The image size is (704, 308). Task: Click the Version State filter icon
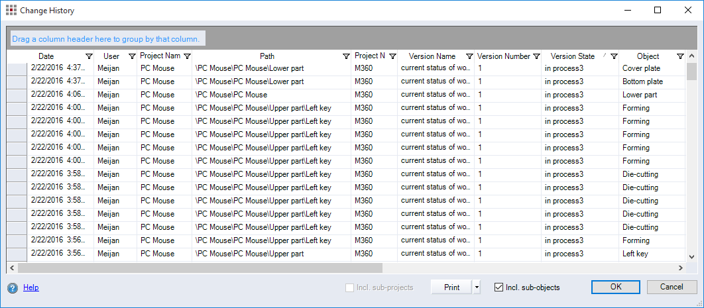pos(614,57)
